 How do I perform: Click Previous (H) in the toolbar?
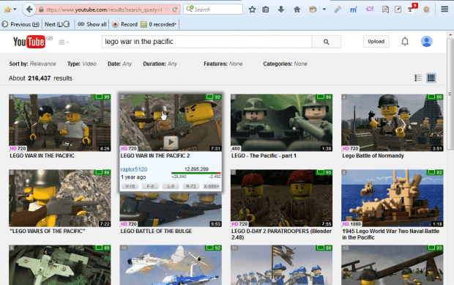pos(21,24)
